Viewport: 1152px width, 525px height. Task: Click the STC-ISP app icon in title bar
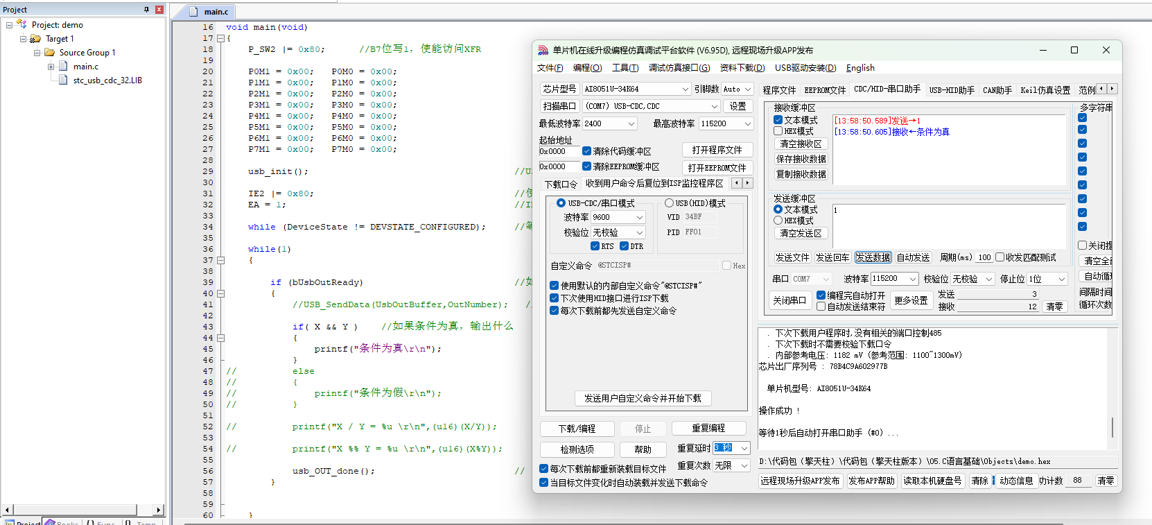543,51
